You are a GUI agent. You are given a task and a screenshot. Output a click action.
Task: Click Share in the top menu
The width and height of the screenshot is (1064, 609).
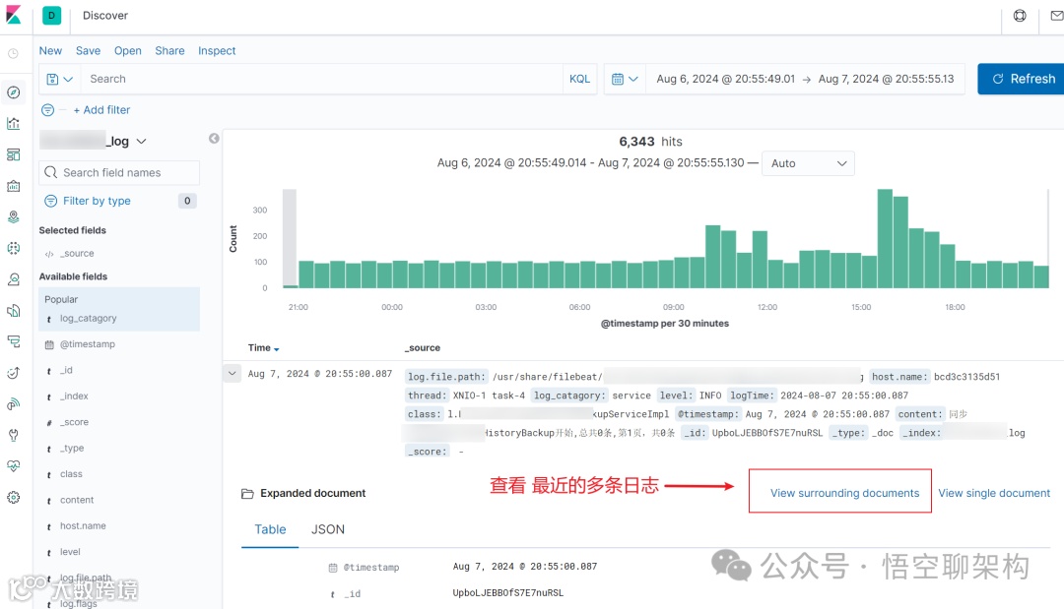click(169, 51)
